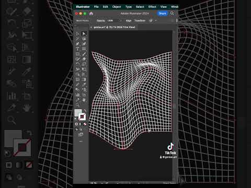Choose the Gradient tool
Image resolution: width=251 pixels, height=188 pixels.
(x=84, y=79)
